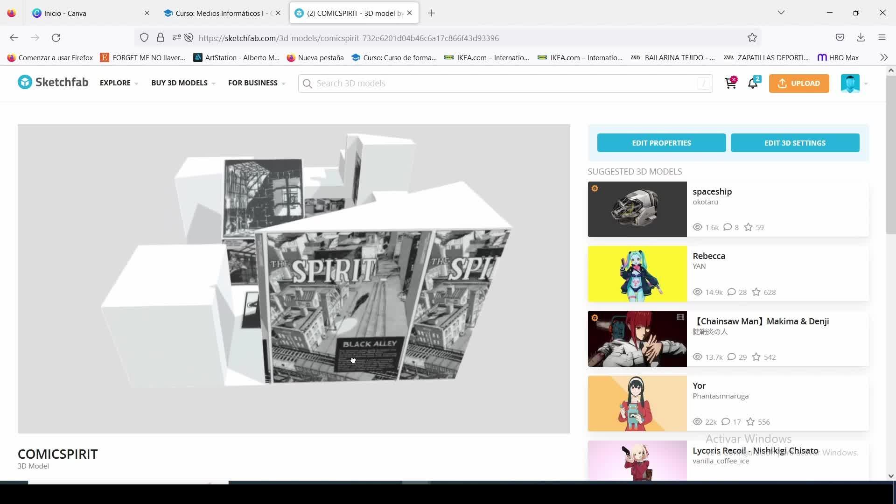Click the Sketchfab logo
This screenshot has width=896, height=504.
[x=53, y=83]
